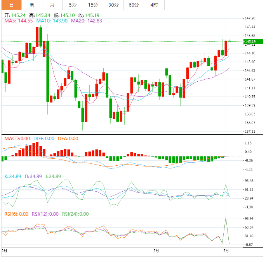Switch to the 5分 timeframe tab

tap(73, 5)
